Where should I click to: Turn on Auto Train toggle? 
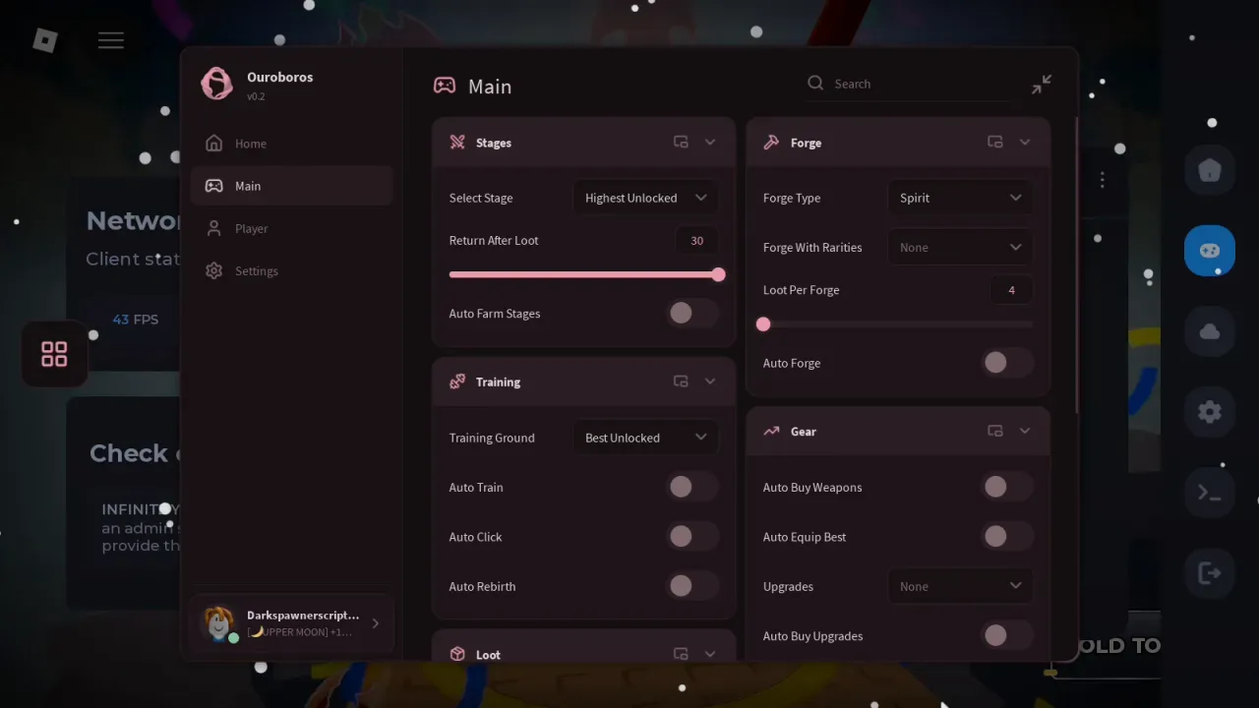692,487
